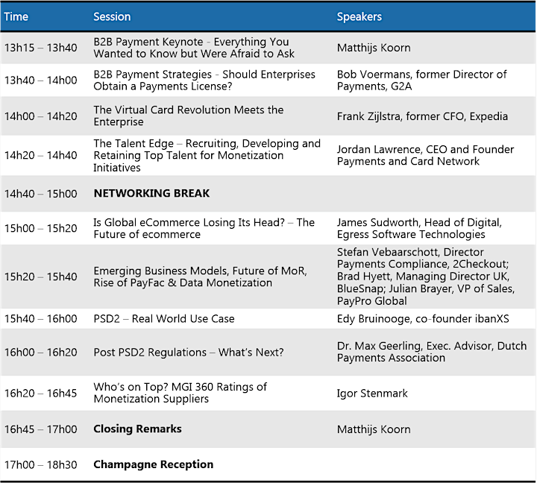The height and width of the screenshot is (483, 537).
Task: Click speaker Jordan Lawrence cell
Action: [x=425, y=155]
